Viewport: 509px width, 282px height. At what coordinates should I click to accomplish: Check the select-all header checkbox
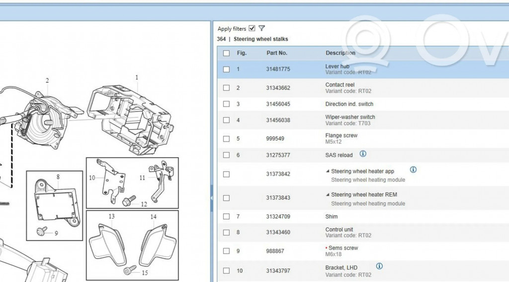point(227,53)
